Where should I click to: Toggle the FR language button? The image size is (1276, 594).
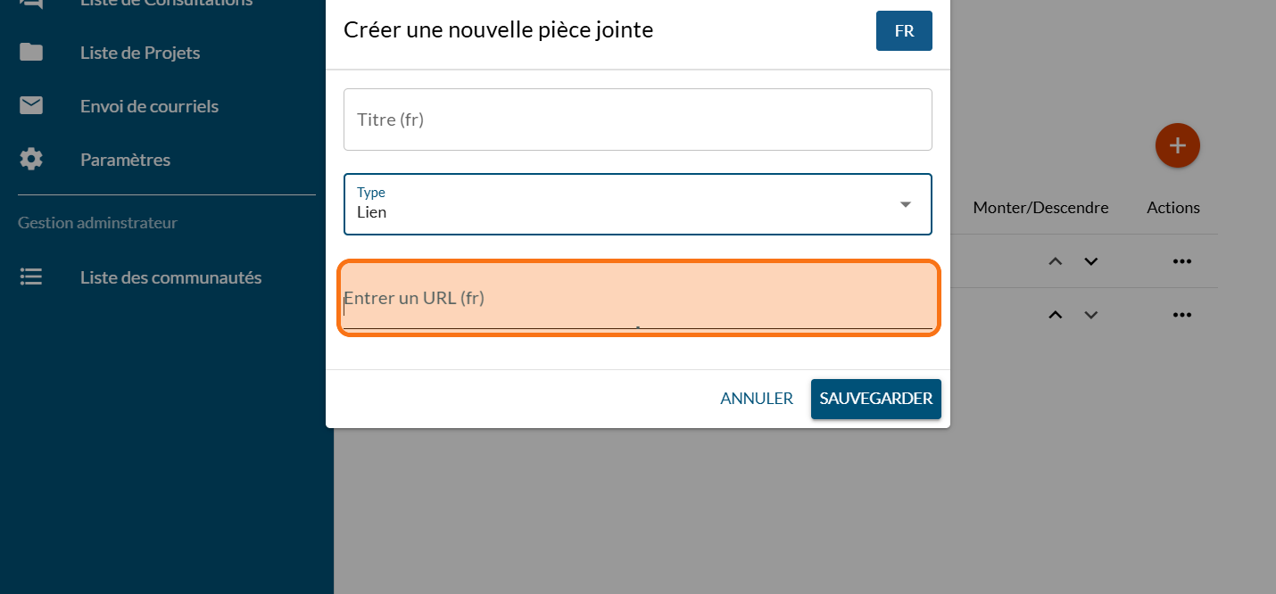(904, 31)
